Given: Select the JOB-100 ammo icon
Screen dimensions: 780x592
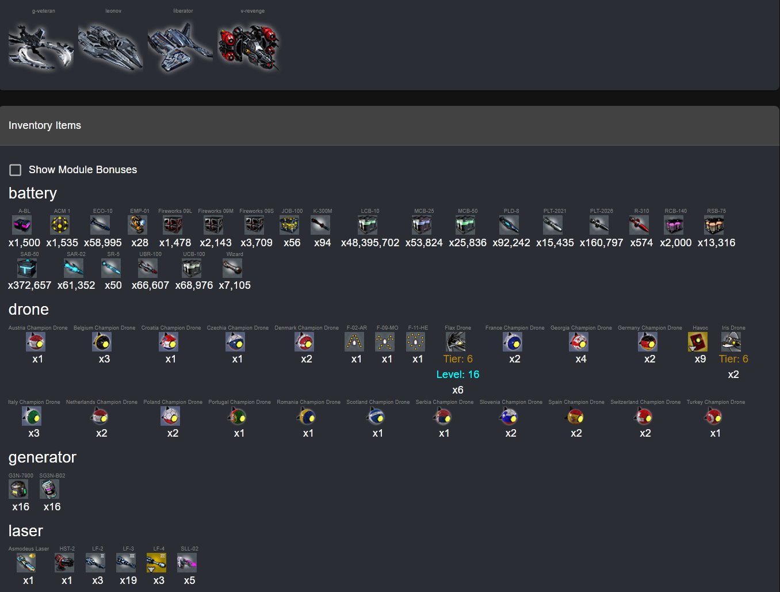Looking at the screenshot, I should point(289,225).
